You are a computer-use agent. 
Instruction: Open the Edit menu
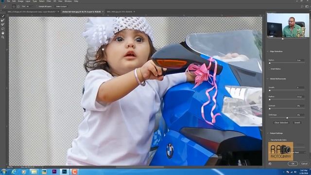pyautogui.click(x=14, y=1)
